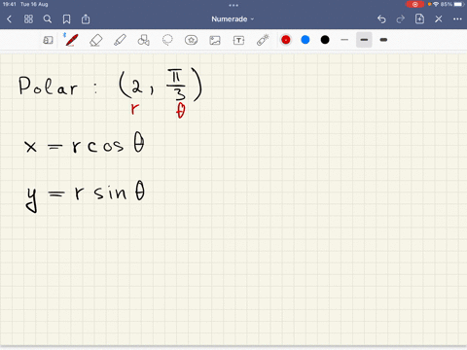The width and height of the screenshot is (467, 350).
Task: Add a new page
Action: pos(419,18)
